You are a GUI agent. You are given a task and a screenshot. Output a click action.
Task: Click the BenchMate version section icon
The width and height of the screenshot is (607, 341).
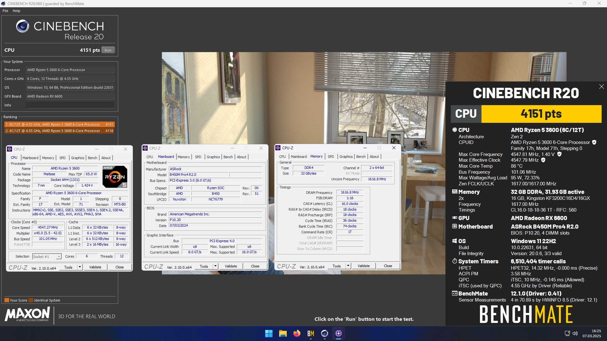(x=455, y=293)
